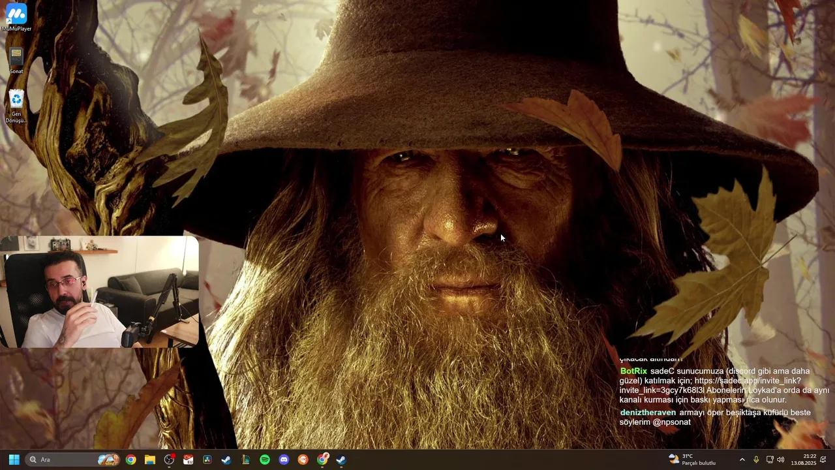Open File Explorer from the taskbar
Image resolution: width=835 pixels, height=470 pixels.
pos(150,460)
